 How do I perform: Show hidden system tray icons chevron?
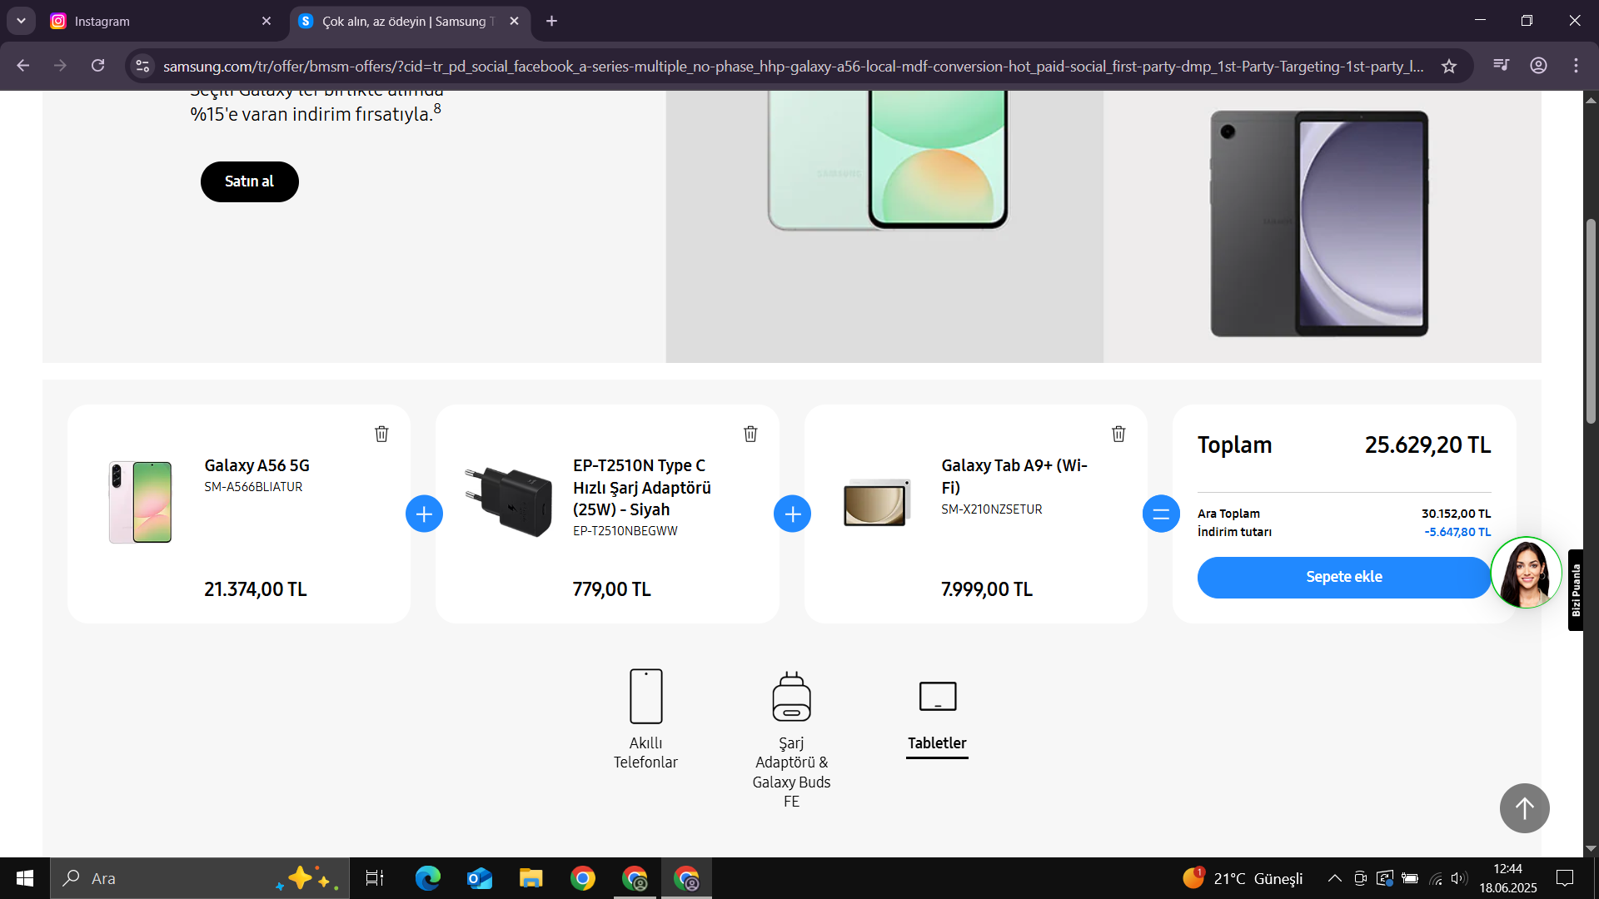coord(1334,878)
